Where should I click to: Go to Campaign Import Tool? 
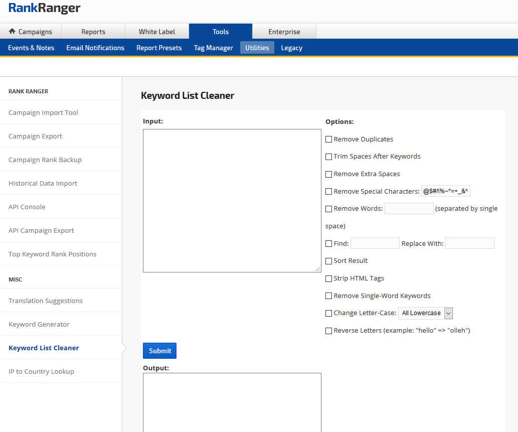click(43, 112)
